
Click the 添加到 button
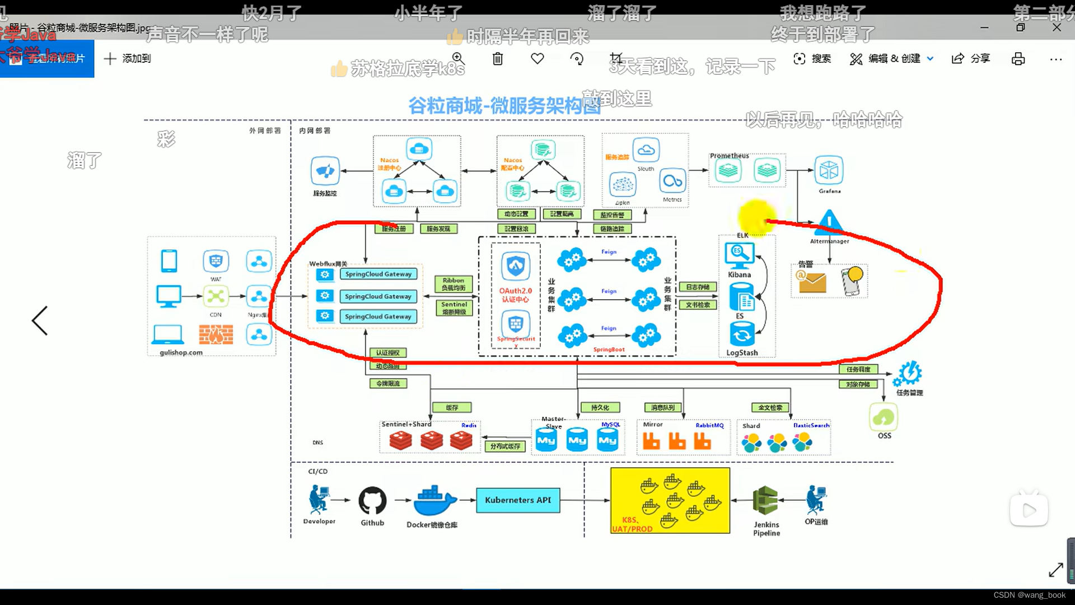coord(128,58)
